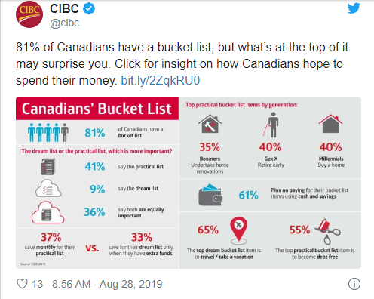Screen dimensions: 374x299
Task: Click the home renovation hammer icon
Action: 210,124
